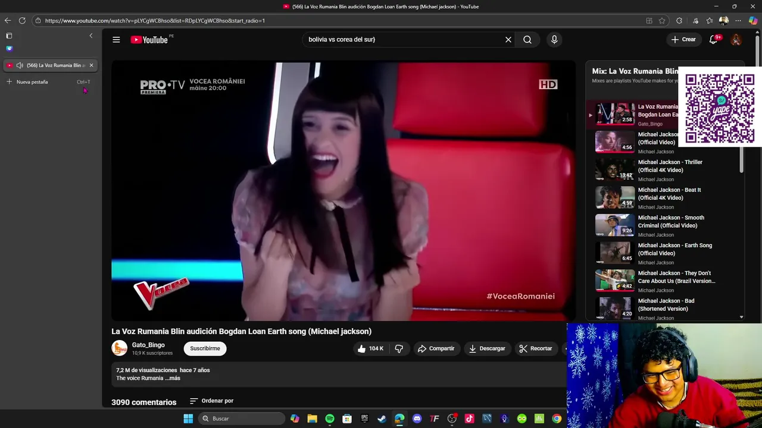Viewport: 762px width, 428px height.
Task: Open browser profile avatar
Action: pyautogui.click(x=724, y=20)
